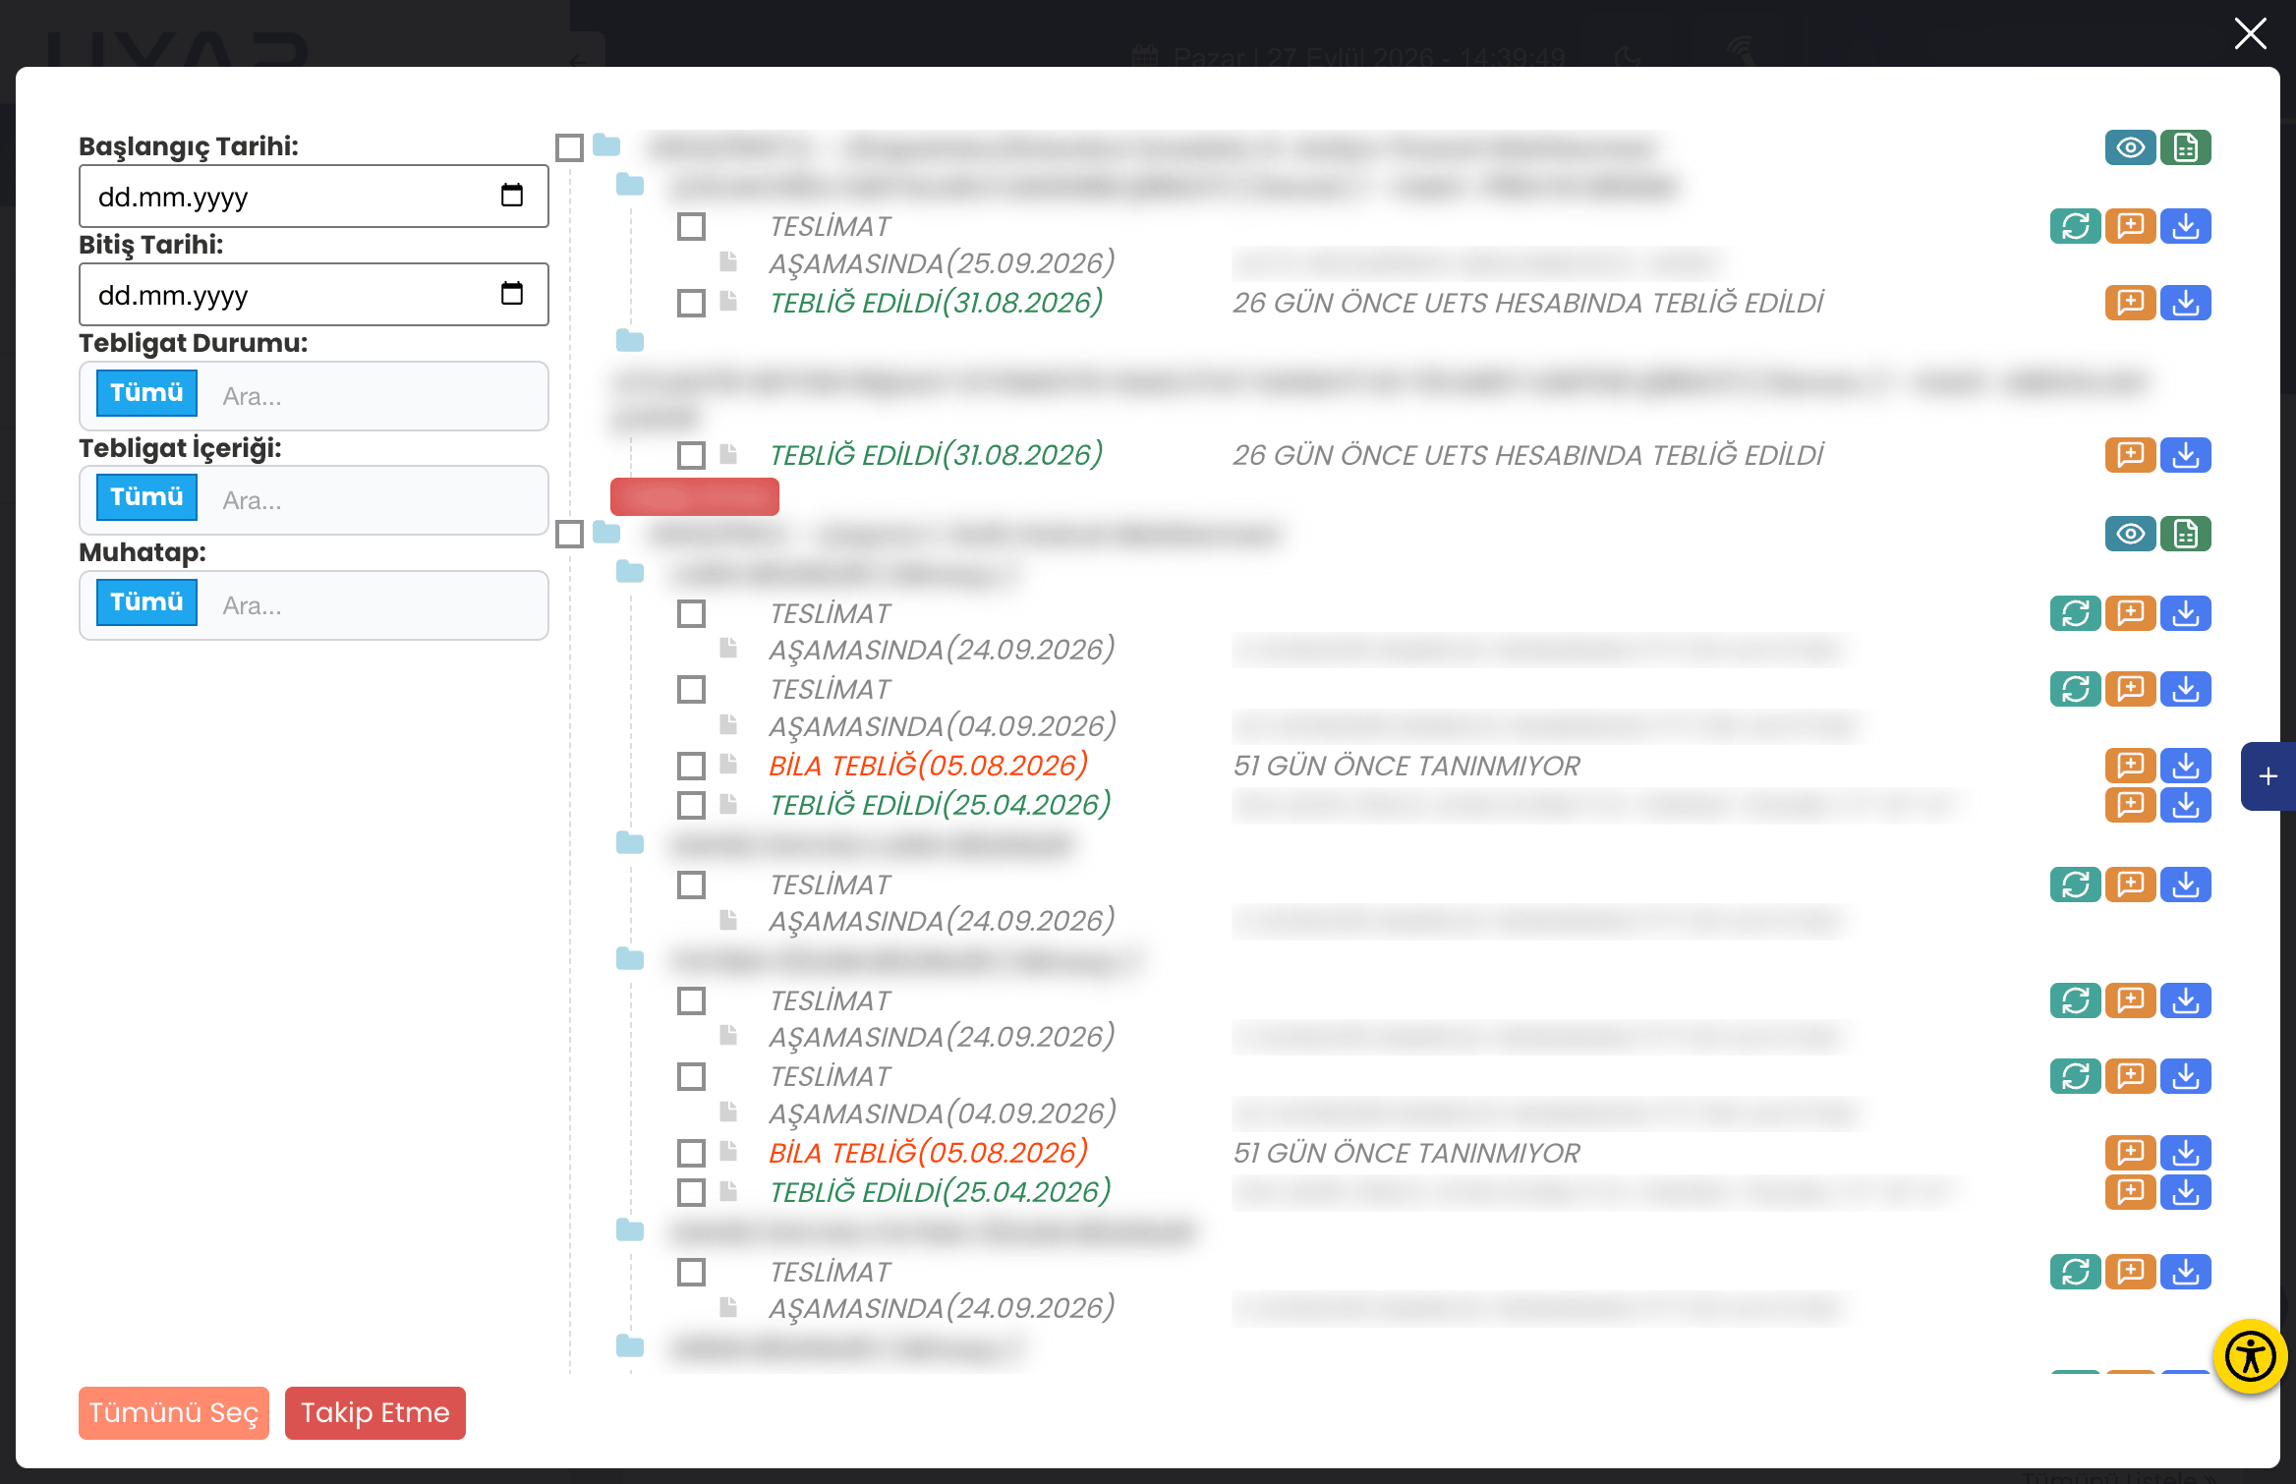Image resolution: width=2296 pixels, height=1484 pixels.
Task: Check the Teslimat Aşamasında (25.09.2026) checkbox
Action: (x=691, y=226)
